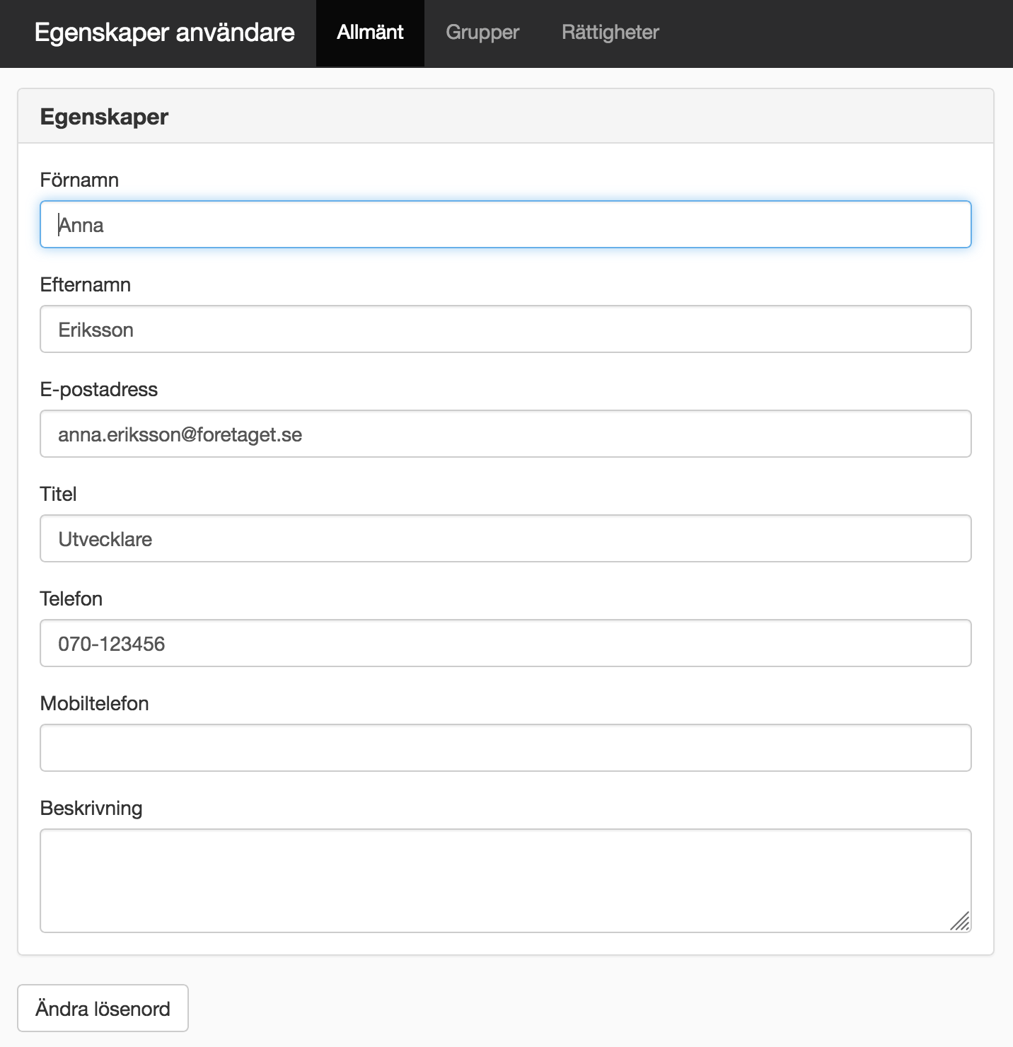Click the Titel label

(58, 494)
